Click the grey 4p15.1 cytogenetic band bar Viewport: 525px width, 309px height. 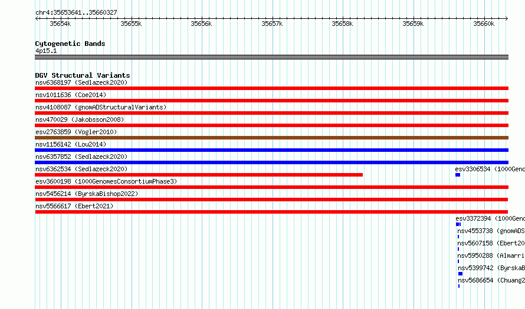coord(271,57)
